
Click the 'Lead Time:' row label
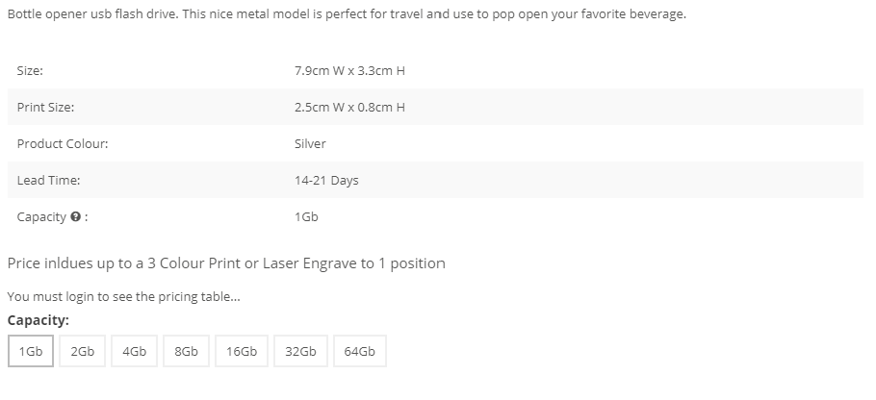(48, 180)
